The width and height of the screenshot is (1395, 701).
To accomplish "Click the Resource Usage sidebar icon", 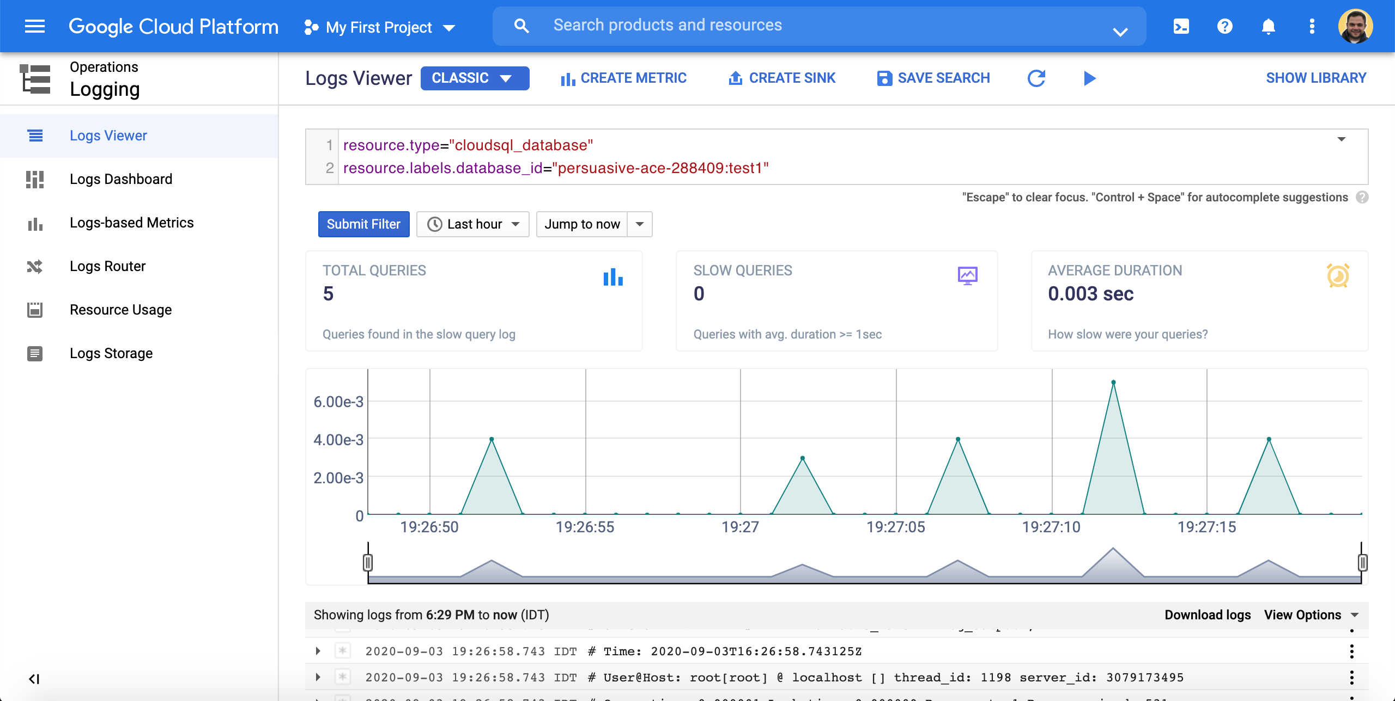I will click(35, 310).
